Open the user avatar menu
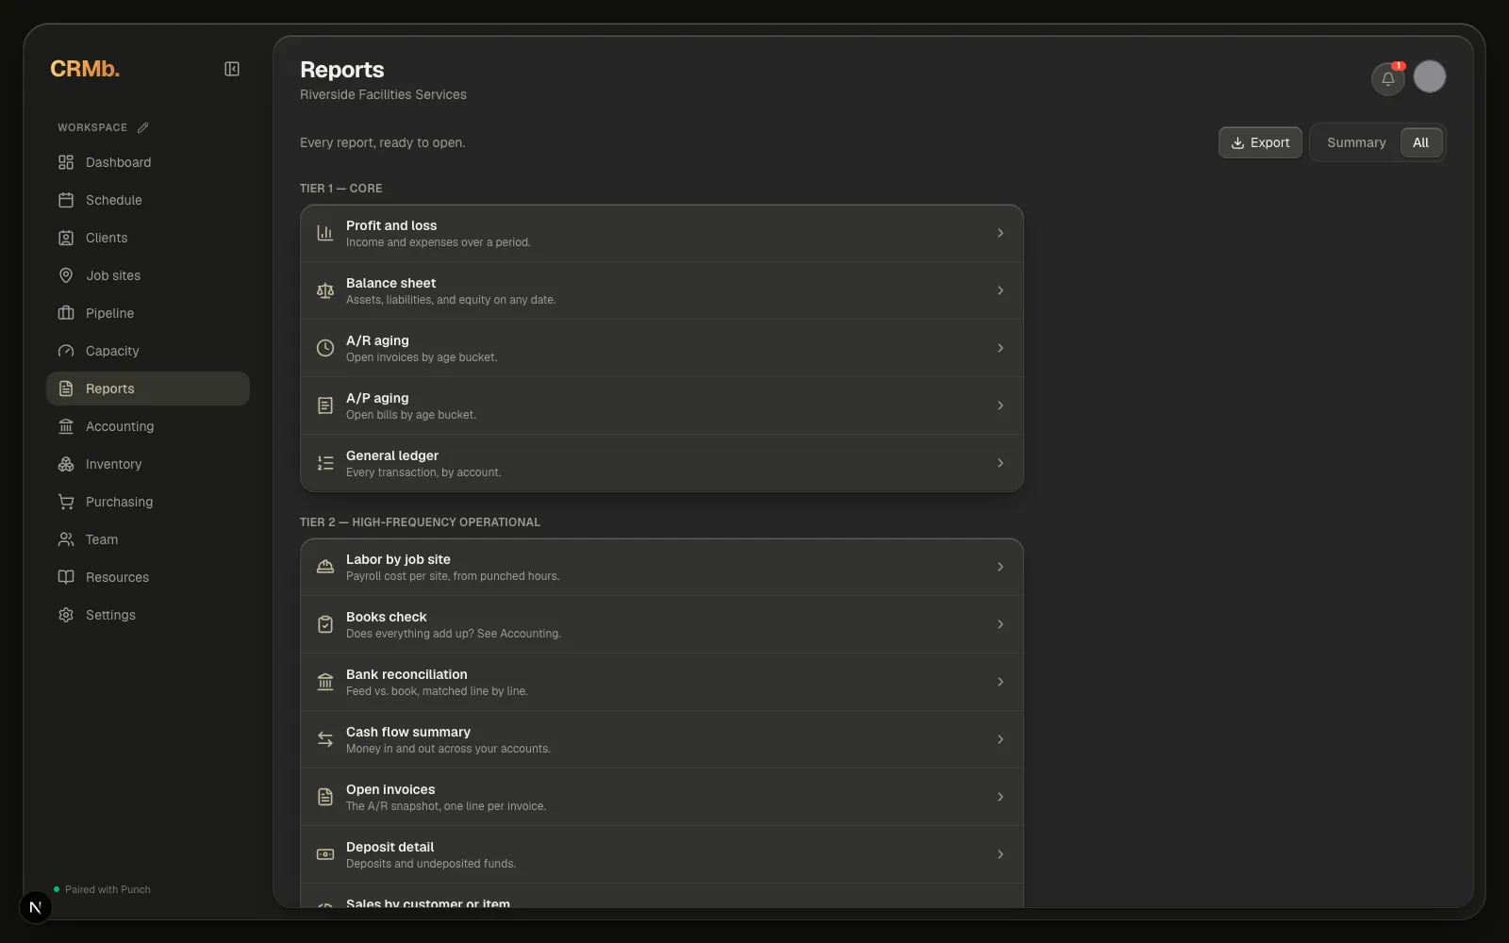 tap(1430, 76)
